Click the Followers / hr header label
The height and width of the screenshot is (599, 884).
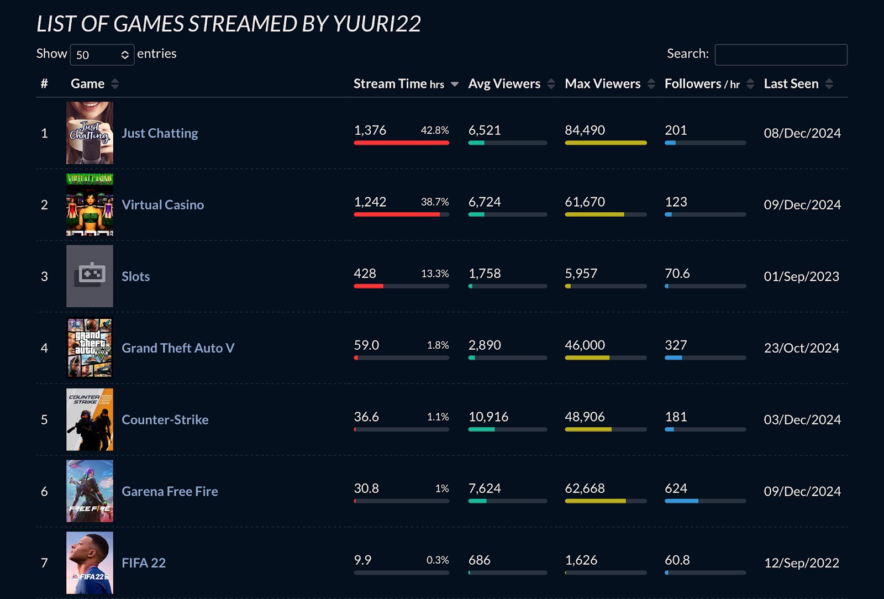[702, 84]
